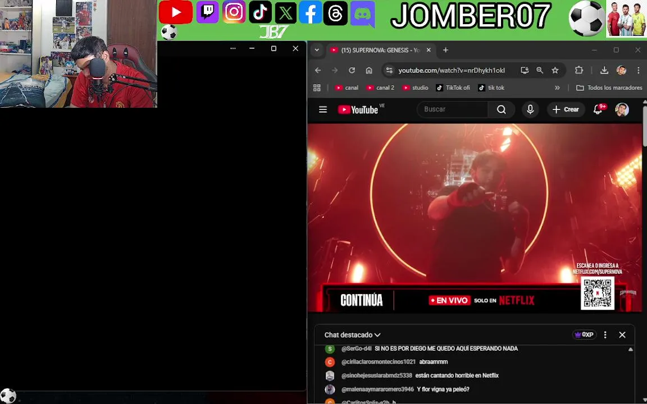Open the black window's three-dot menu
Viewport: 647px width, 404px height.
233,48
